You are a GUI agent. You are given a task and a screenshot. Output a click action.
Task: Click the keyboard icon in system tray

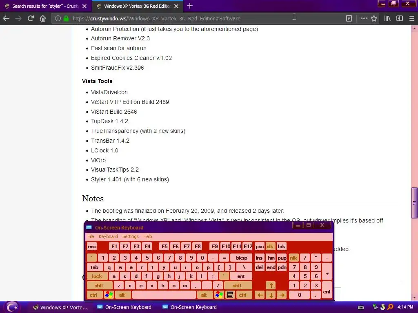pos(361,307)
